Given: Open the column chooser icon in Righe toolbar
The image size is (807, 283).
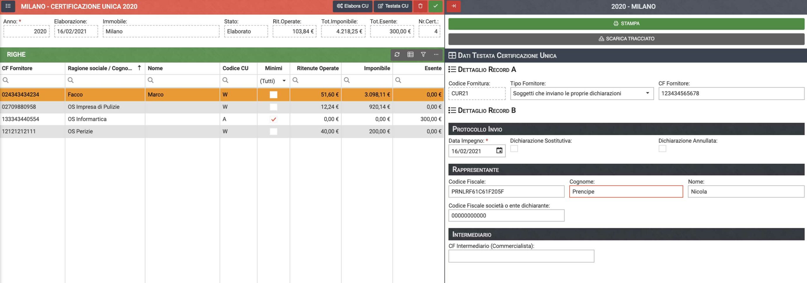Looking at the screenshot, I should 410,55.
